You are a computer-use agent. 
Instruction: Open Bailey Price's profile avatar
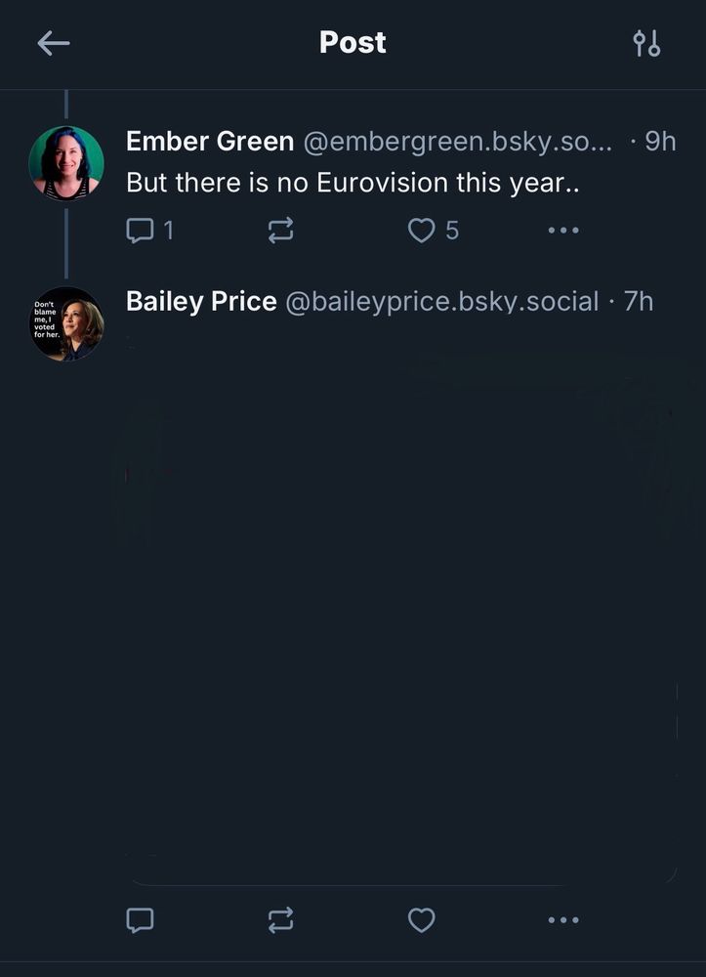66,323
